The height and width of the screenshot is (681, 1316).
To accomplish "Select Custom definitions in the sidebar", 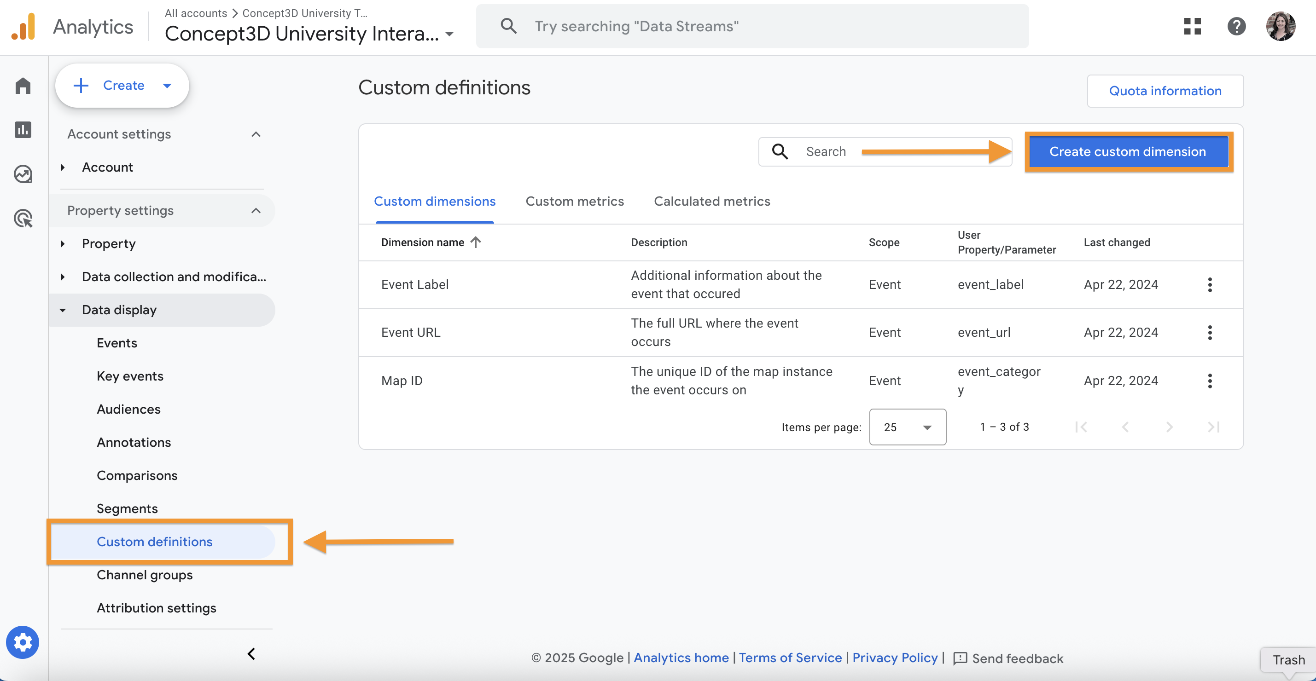I will point(163,542).
